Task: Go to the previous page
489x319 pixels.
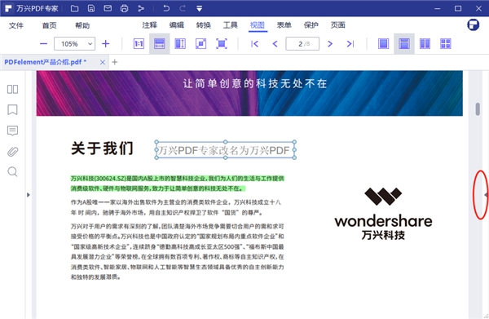Action: coord(275,44)
